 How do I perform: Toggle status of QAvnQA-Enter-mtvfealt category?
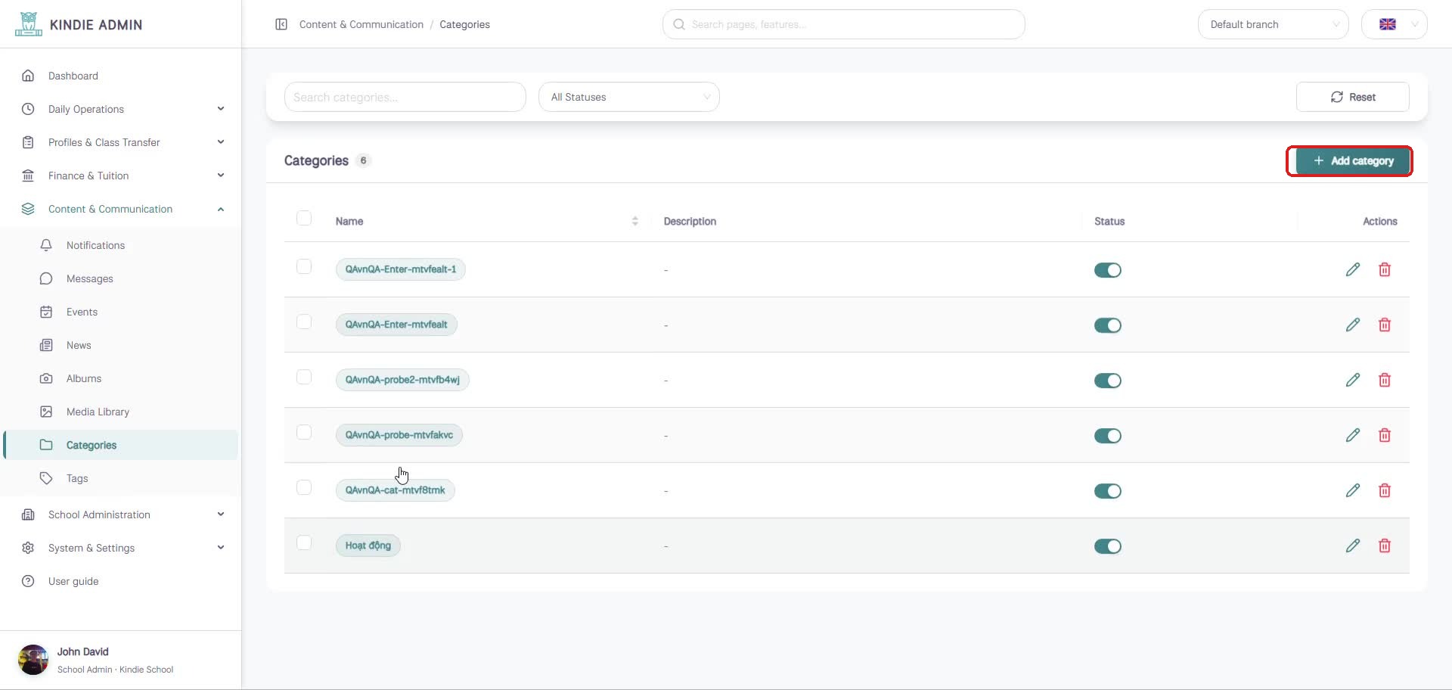tap(1108, 325)
